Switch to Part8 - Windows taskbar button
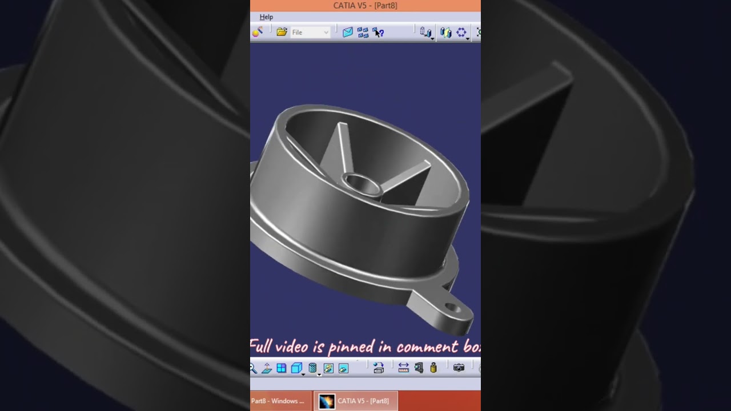The width and height of the screenshot is (731, 411). coord(281,401)
